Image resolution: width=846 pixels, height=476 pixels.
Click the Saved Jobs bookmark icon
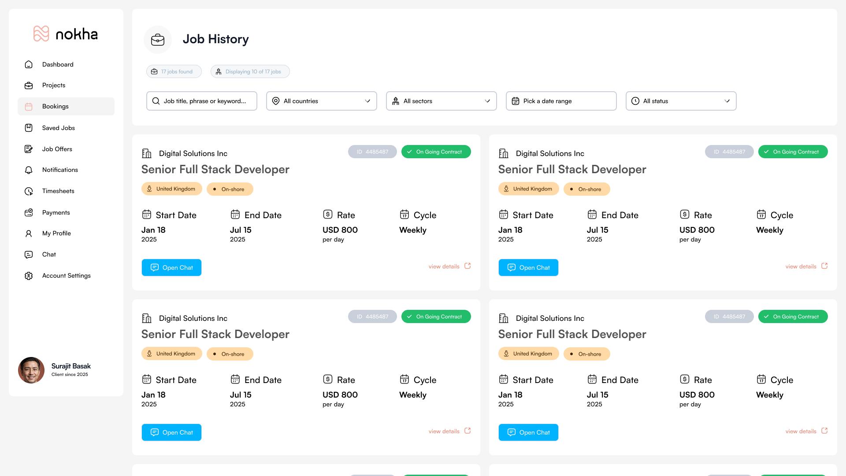point(29,128)
